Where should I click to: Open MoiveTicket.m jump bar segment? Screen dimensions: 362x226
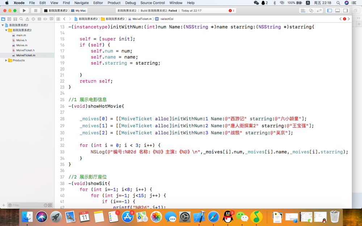pos(140,19)
